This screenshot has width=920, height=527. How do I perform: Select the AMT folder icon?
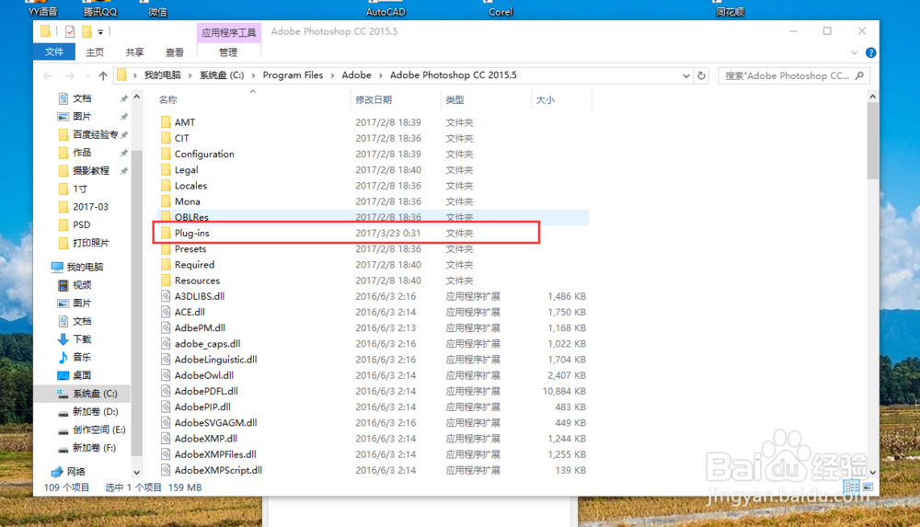click(166, 122)
